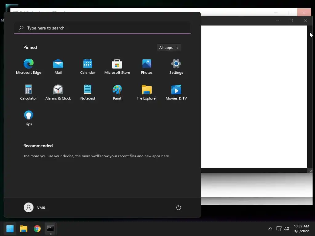Launch Google Chrome from taskbar
This screenshot has width=315, height=236.
click(37, 229)
